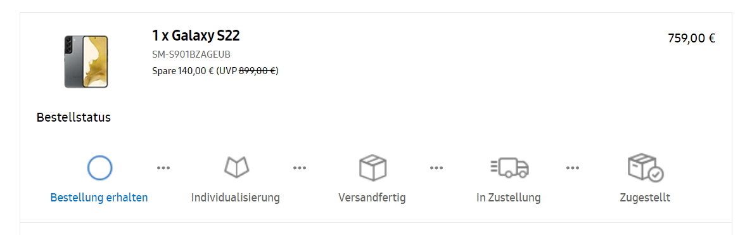Select the In Zustellung step label
Image resolution: width=745 pixels, height=235 pixels.
point(508,198)
